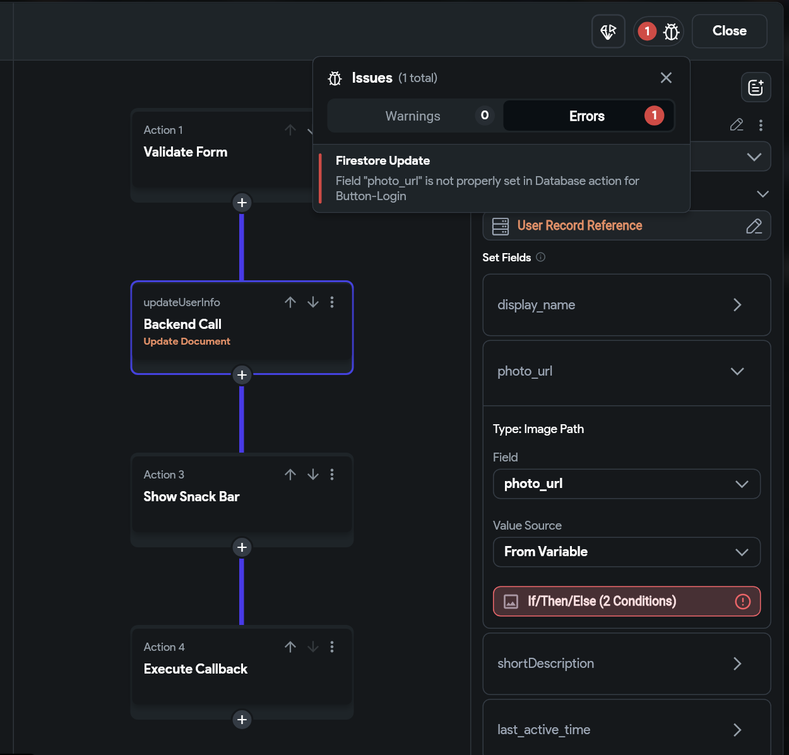Add action below Validate Form with plus
This screenshot has height=755, width=789.
pos(242,203)
